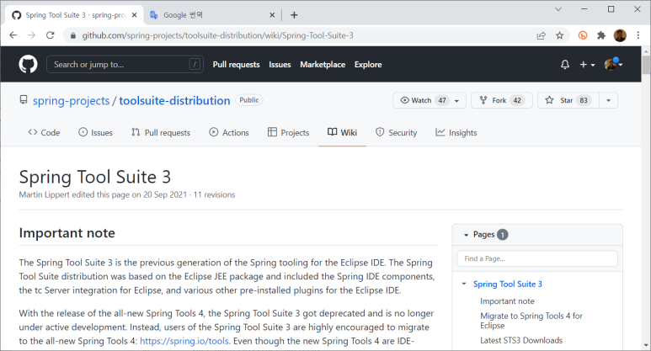The image size is (651, 351).
Task: Open the 11 revisions history link
Action: point(214,194)
